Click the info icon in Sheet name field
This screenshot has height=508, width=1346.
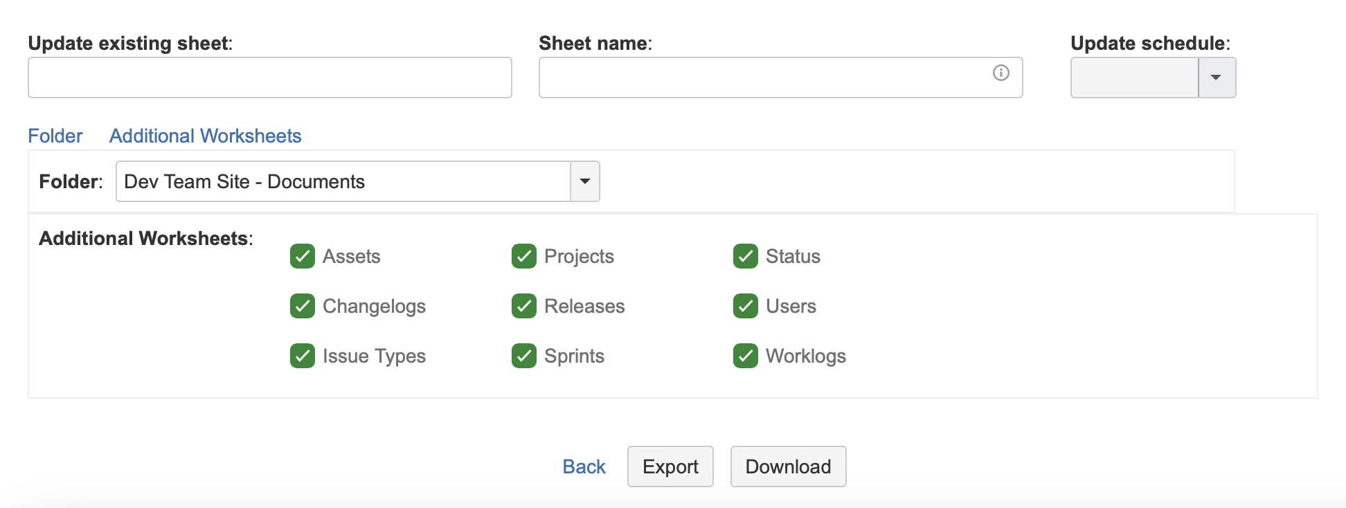point(1000,73)
